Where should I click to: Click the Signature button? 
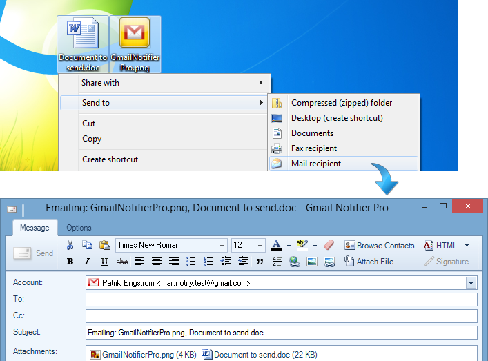(x=447, y=262)
